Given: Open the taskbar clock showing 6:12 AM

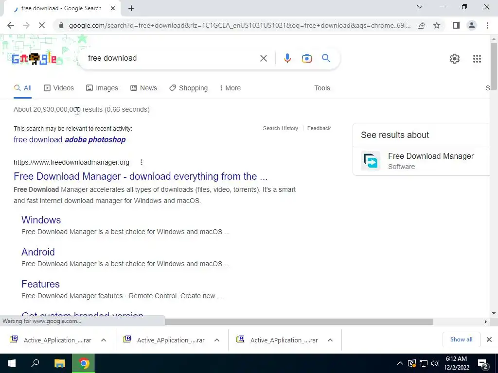Looking at the screenshot, I should [x=456, y=363].
